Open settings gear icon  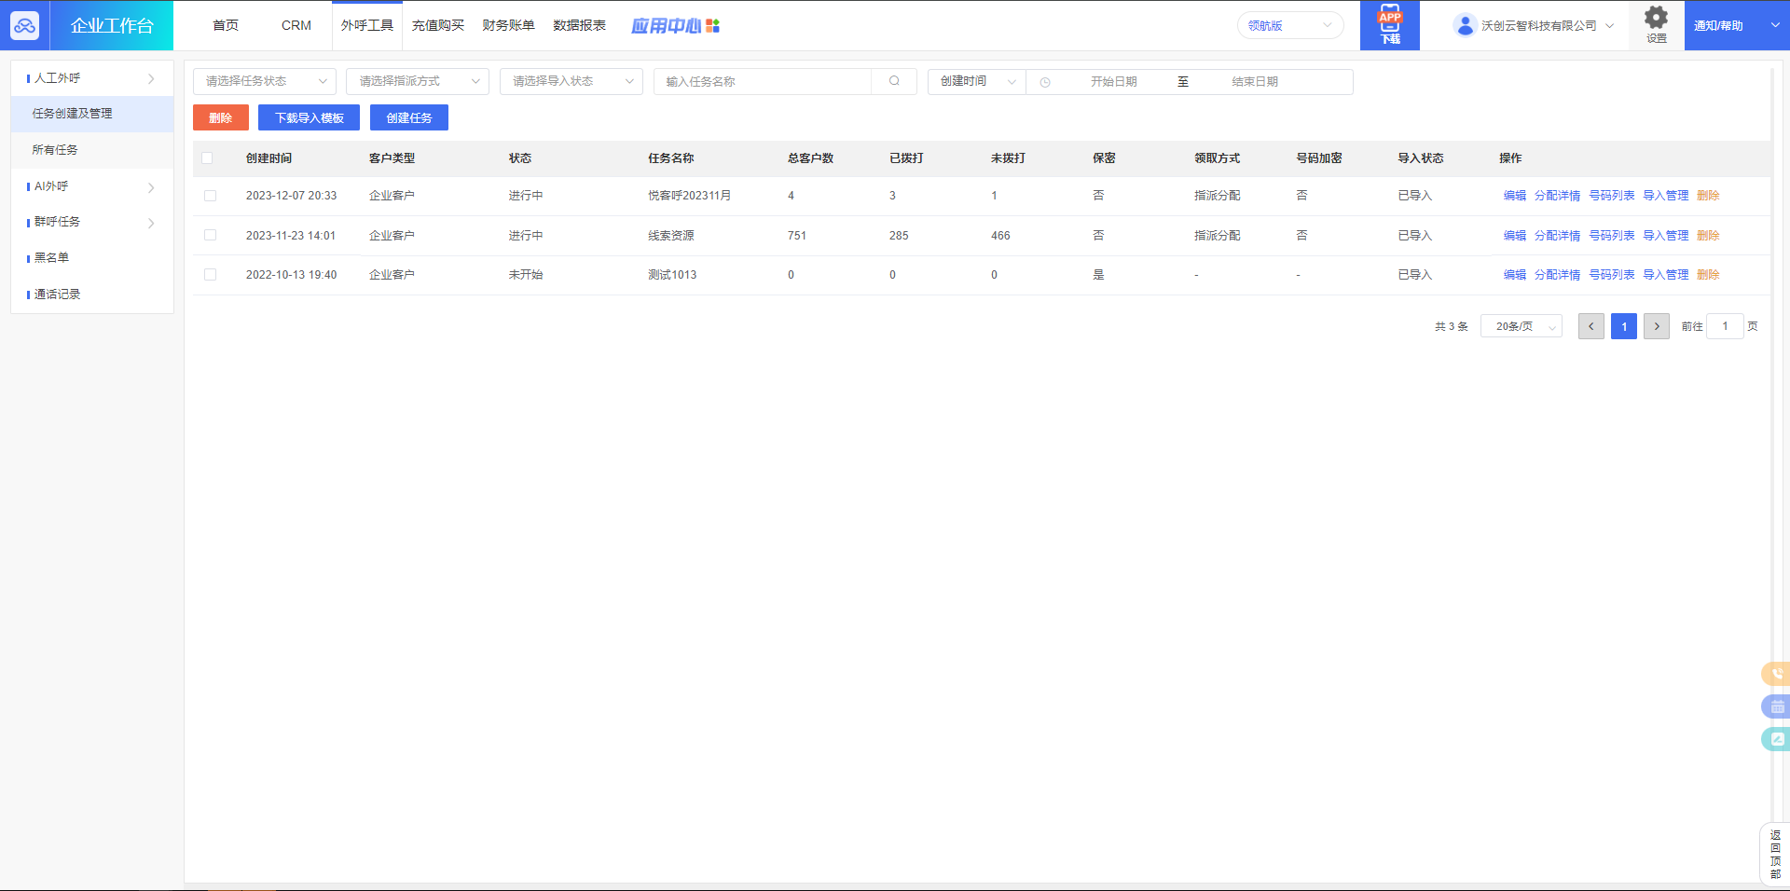1656,18
